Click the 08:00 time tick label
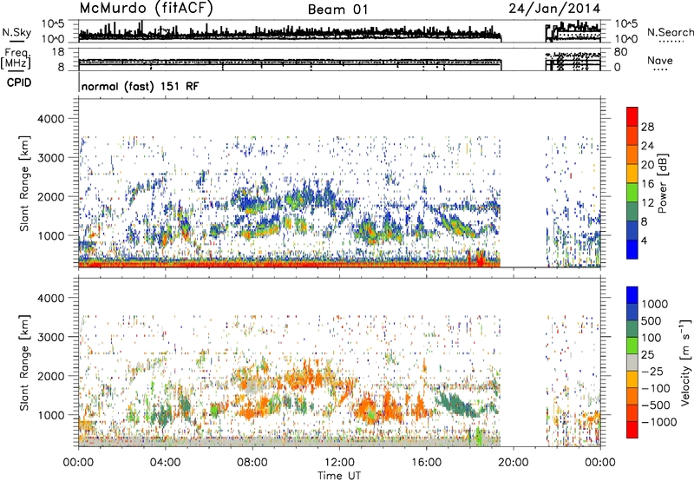Screen dimensions: 694x481 click(252, 463)
